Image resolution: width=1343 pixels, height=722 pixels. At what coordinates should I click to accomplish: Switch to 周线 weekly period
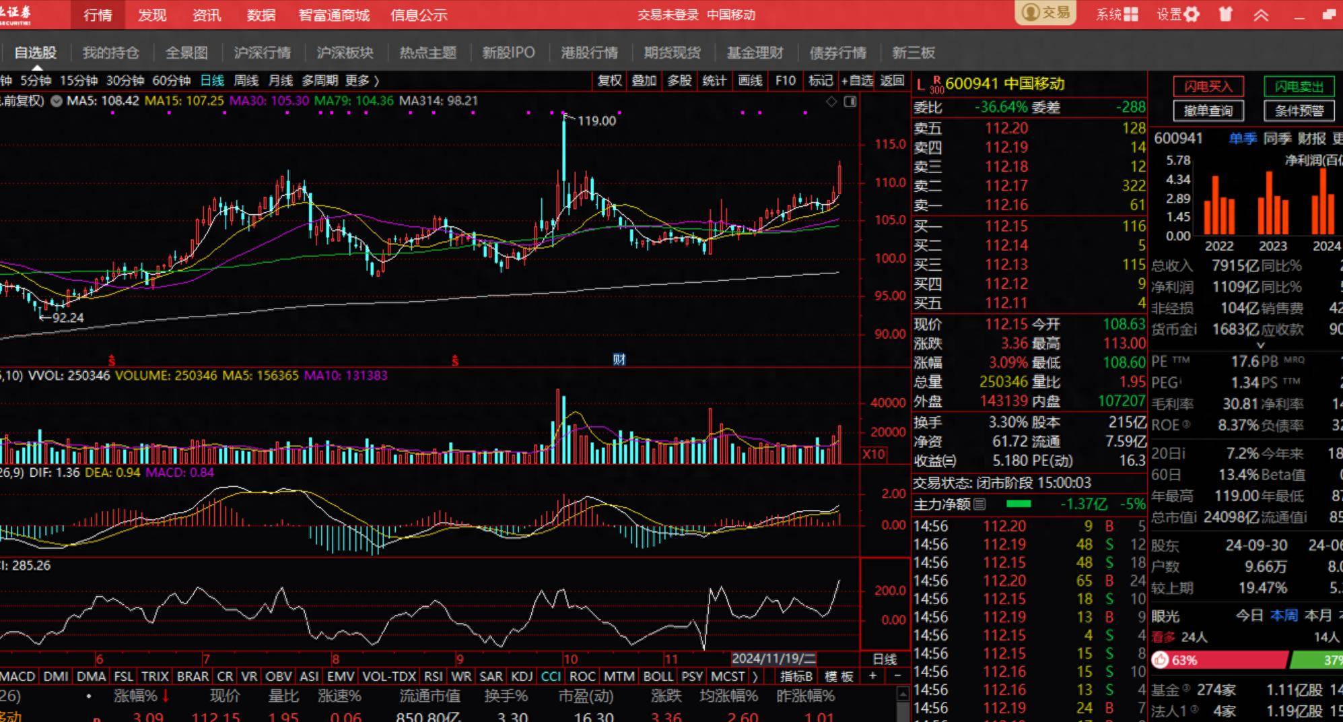(x=246, y=81)
